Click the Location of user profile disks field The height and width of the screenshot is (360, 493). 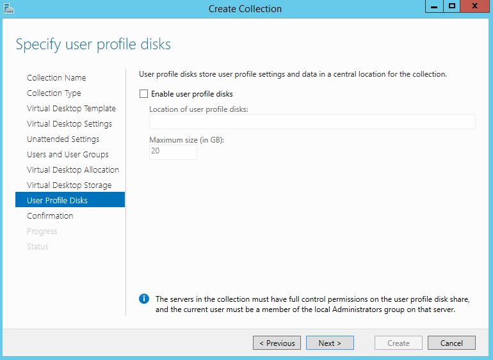tap(312, 121)
